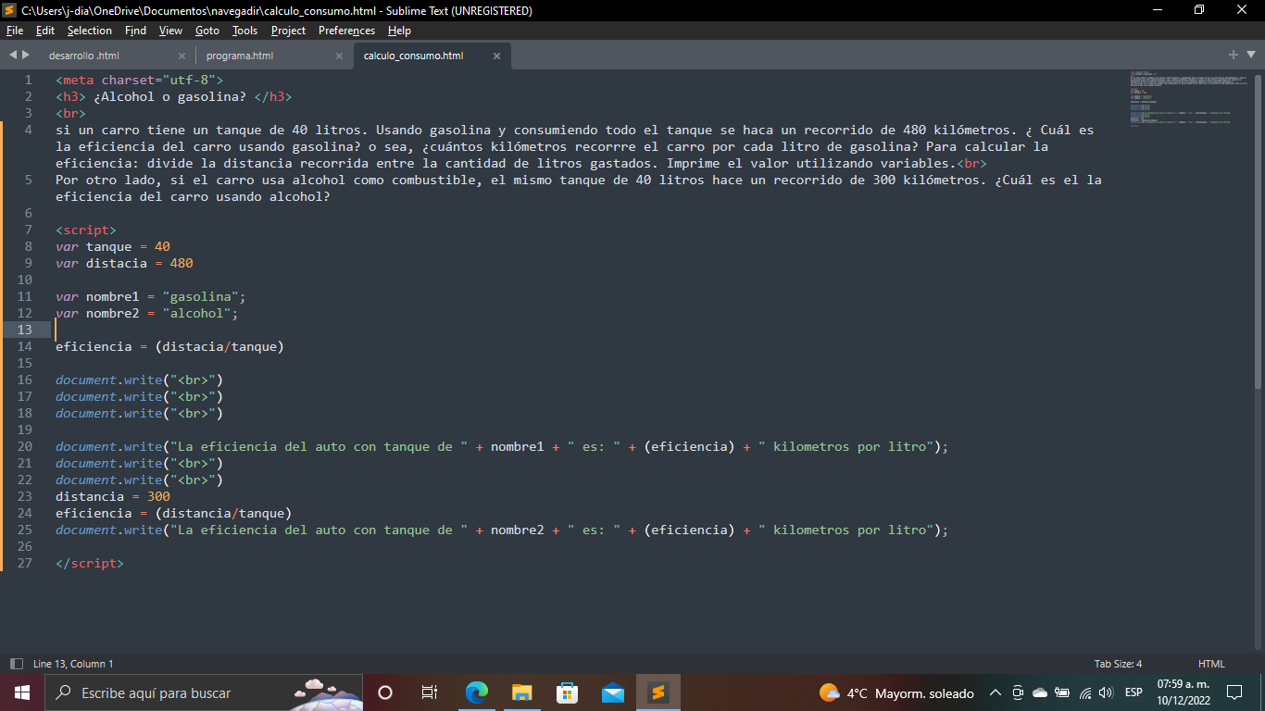Open OneDrive from the system tray

click(x=1038, y=692)
